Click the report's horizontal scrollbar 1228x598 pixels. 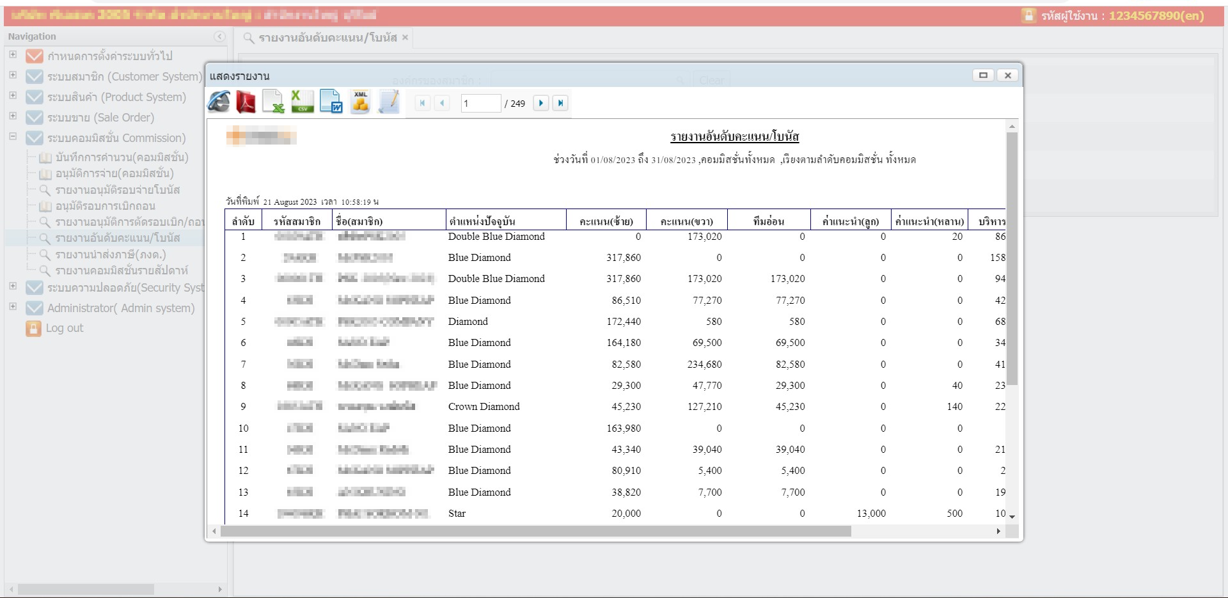point(535,531)
